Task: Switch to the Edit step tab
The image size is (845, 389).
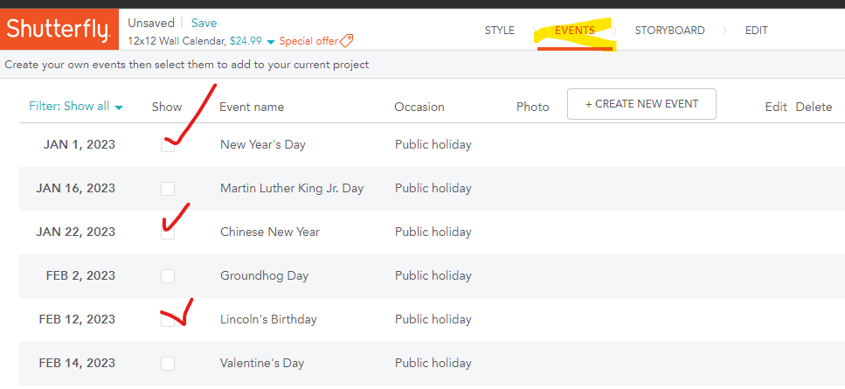Action: point(757,31)
